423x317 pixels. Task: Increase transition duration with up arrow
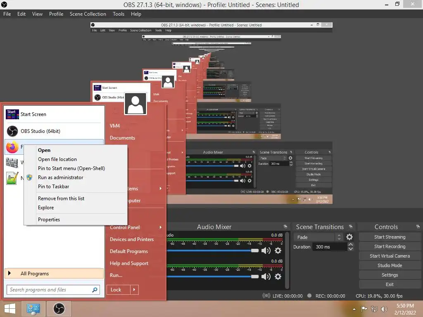tap(350, 244)
